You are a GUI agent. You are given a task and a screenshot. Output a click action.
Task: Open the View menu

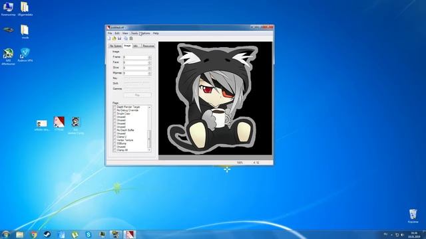click(x=125, y=33)
